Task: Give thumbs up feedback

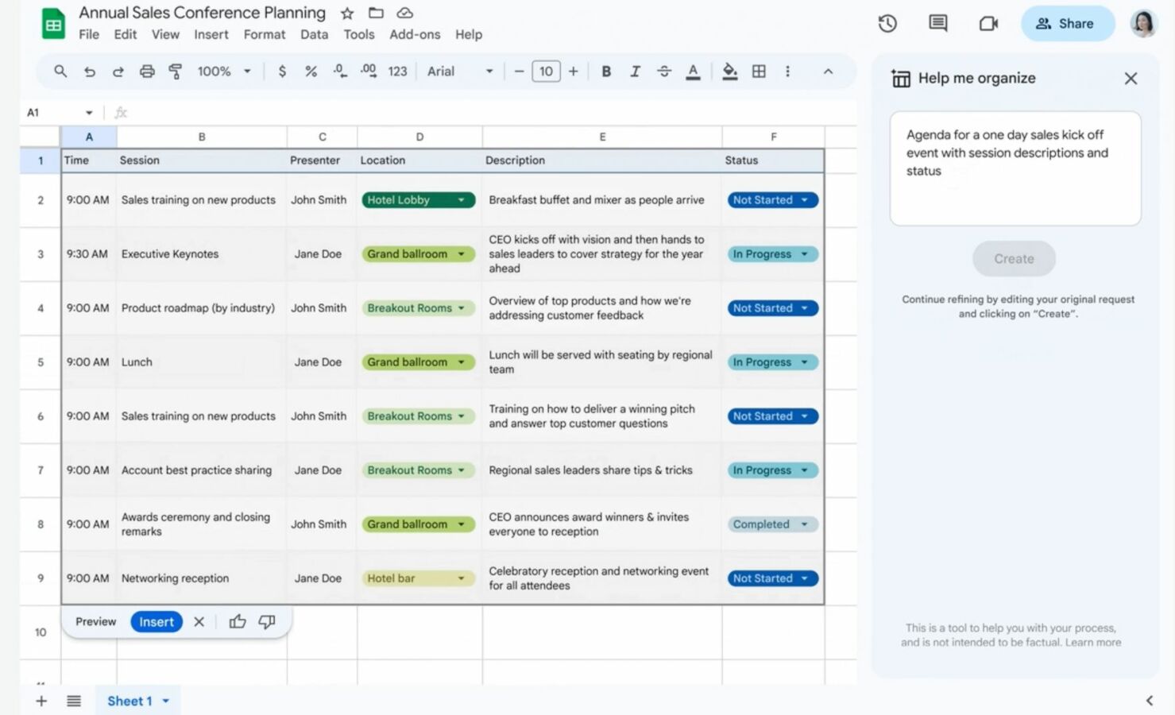Action: tap(238, 622)
